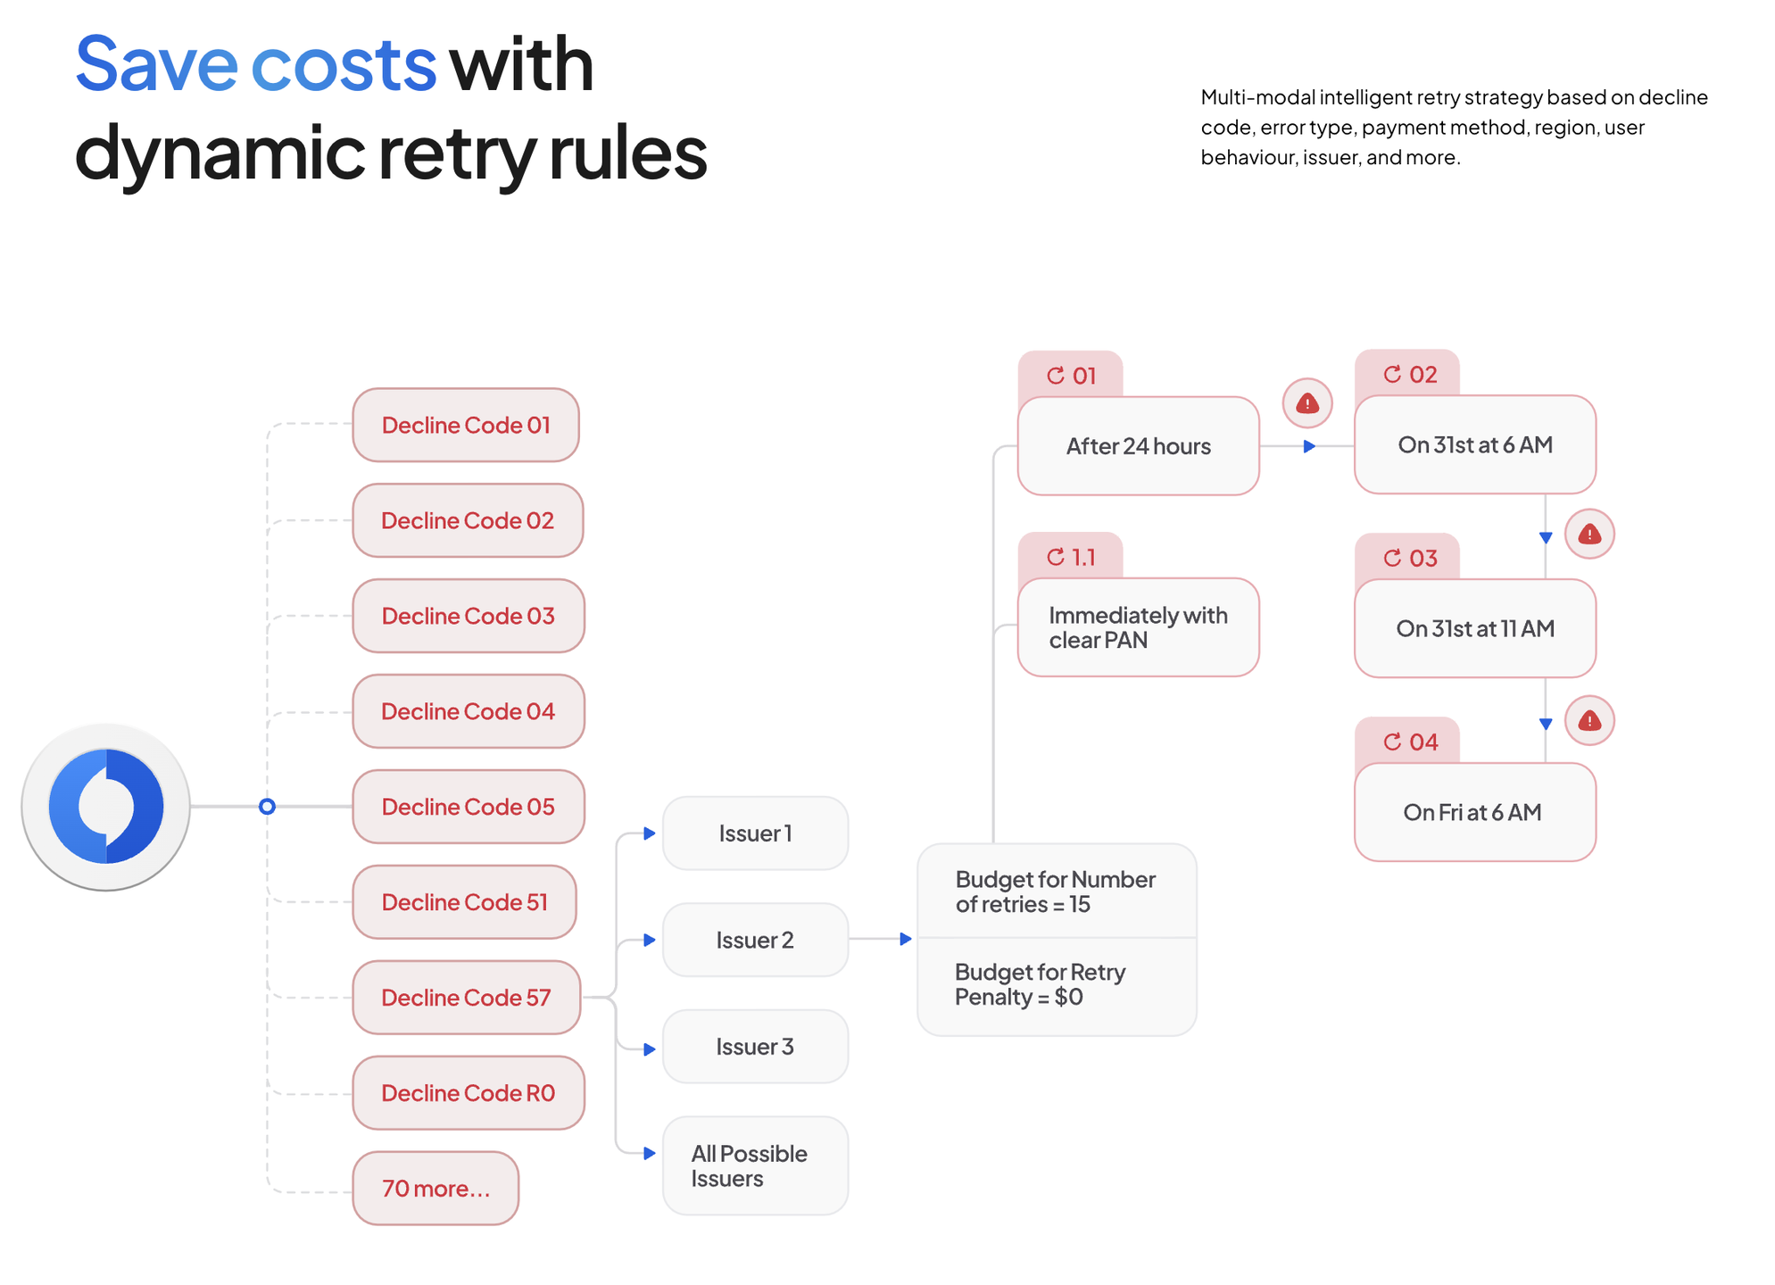Click the blue circular logo icon

106,806
